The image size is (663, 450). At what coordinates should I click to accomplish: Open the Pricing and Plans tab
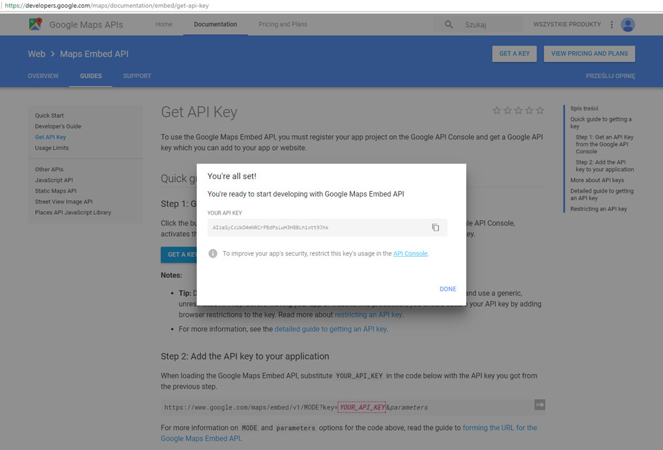(x=282, y=25)
